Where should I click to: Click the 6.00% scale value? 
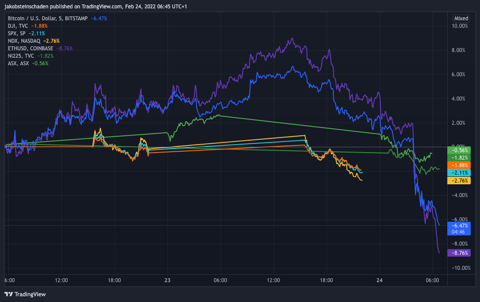pos(458,74)
